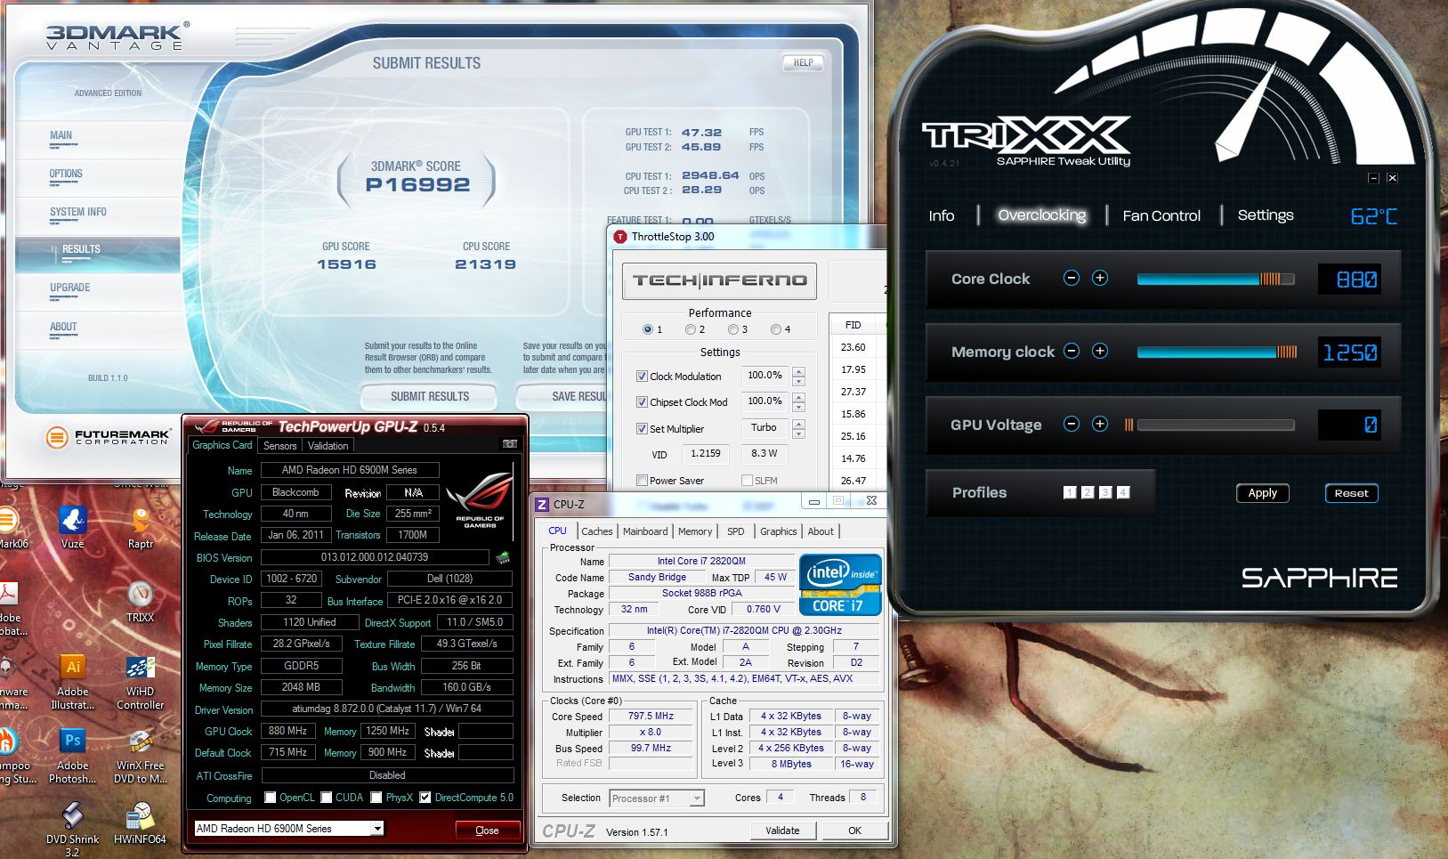This screenshot has height=859, width=1448.
Task: Enable Power Saver checkbox
Action: [642, 481]
